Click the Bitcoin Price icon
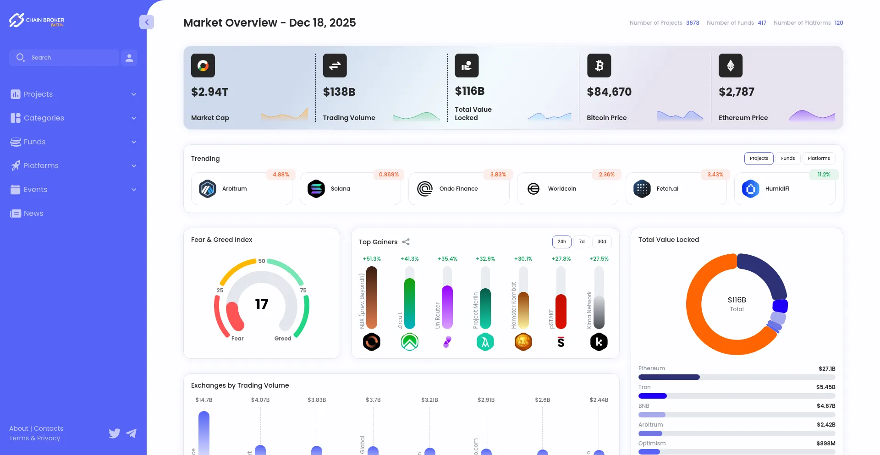This screenshot has height=455, width=880. [x=598, y=66]
